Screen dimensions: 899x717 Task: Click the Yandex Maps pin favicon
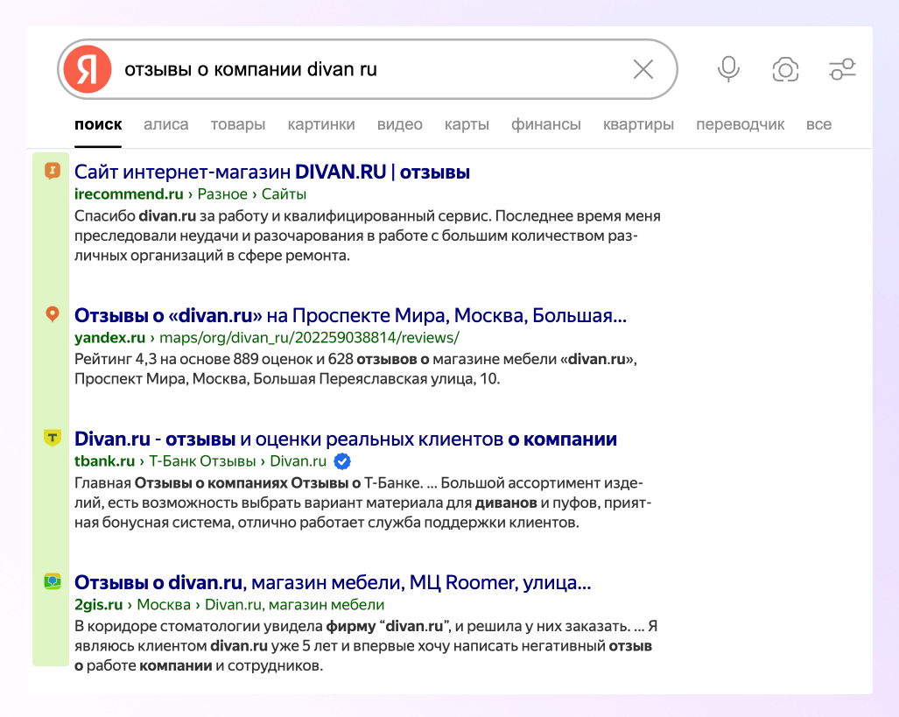(53, 314)
